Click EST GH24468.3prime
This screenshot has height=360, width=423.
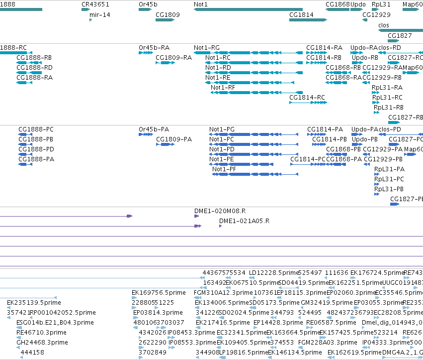point(18,348)
